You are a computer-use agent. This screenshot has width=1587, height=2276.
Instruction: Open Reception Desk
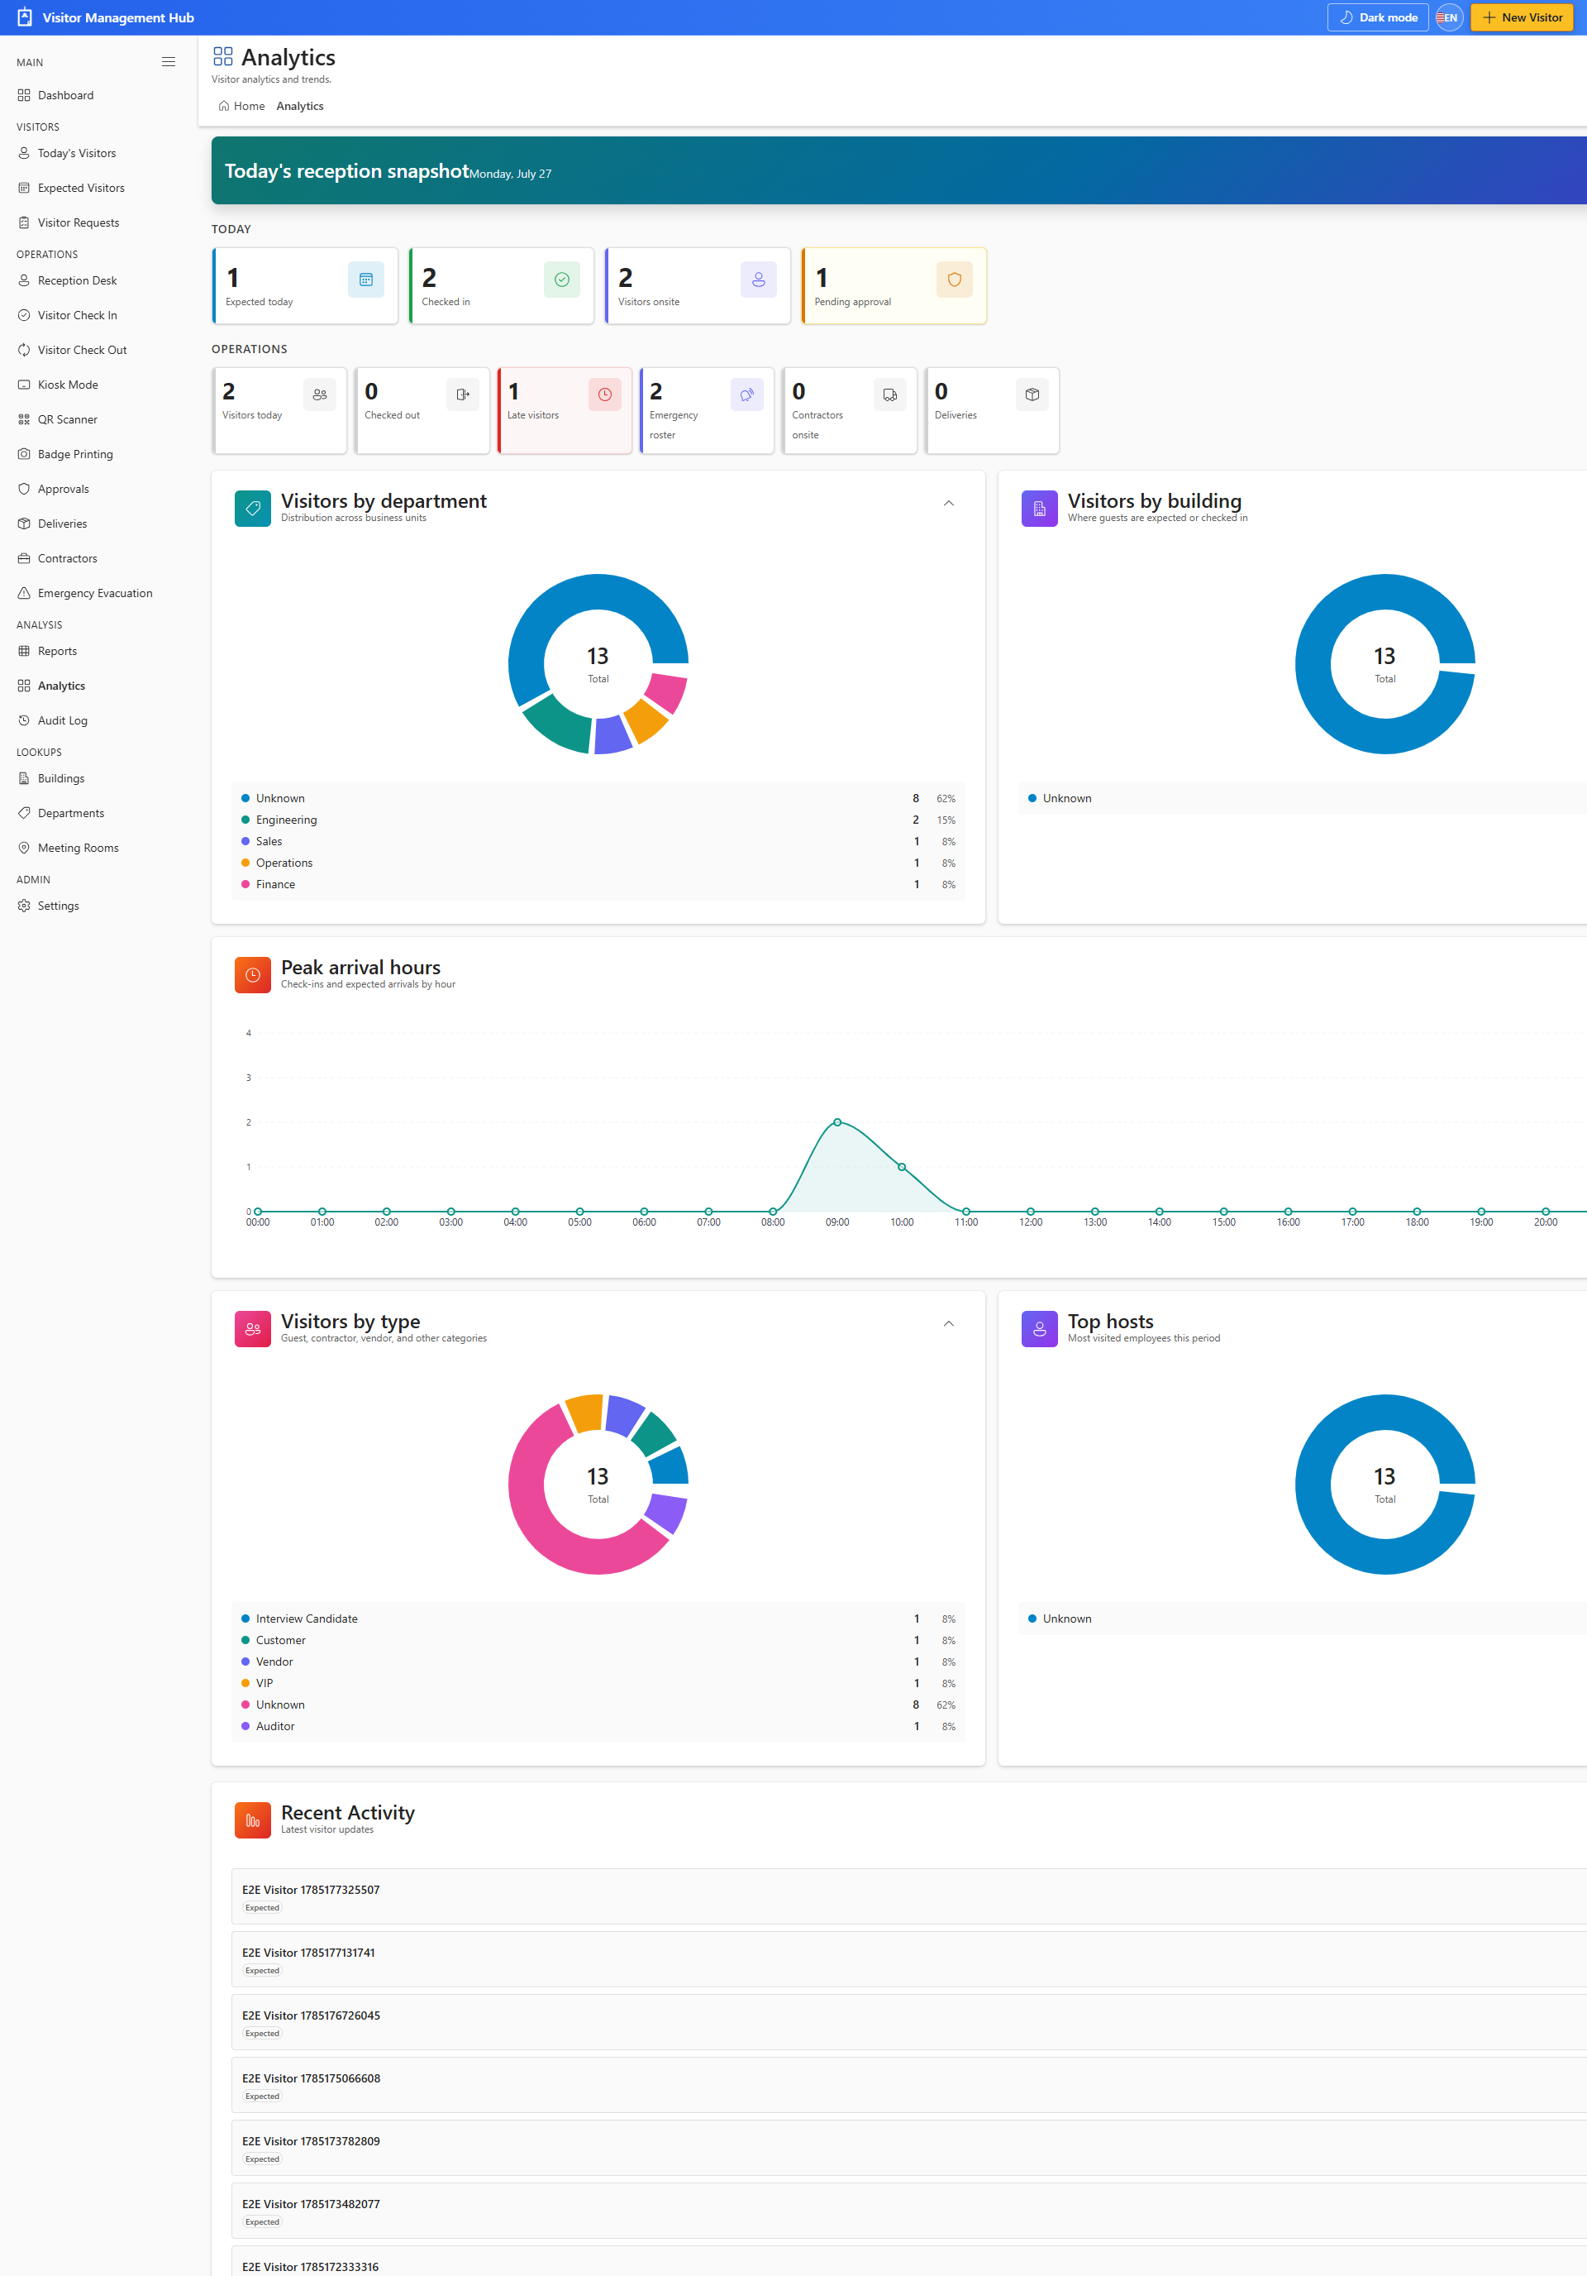[x=76, y=280]
